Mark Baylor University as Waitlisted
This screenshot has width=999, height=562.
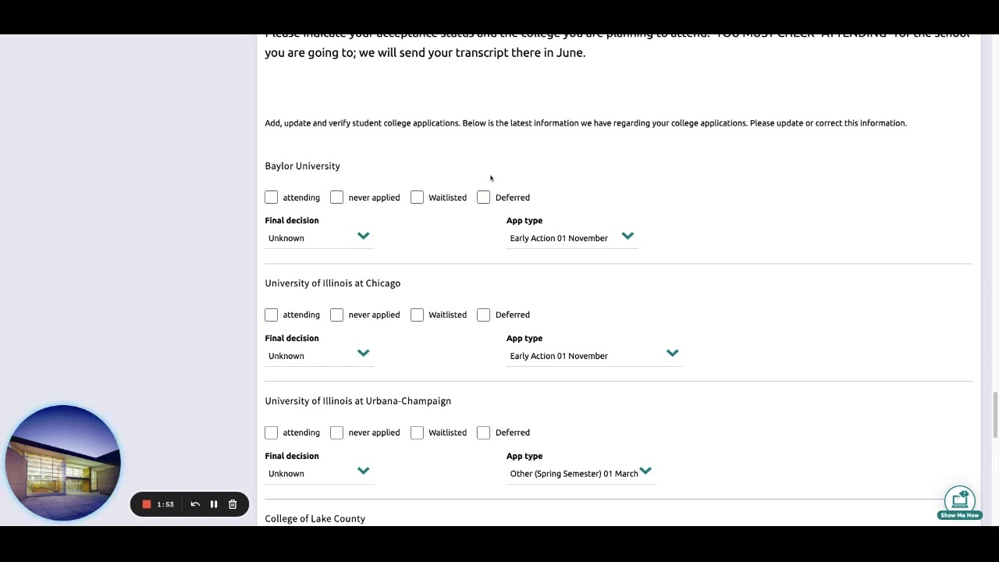(417, 197)
